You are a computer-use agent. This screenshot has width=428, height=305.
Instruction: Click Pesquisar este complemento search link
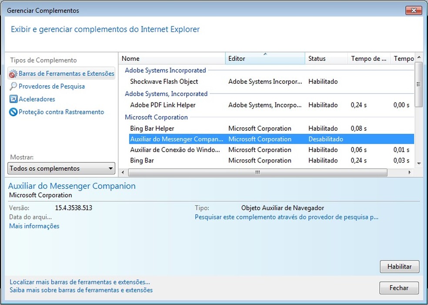pos(286,217)
